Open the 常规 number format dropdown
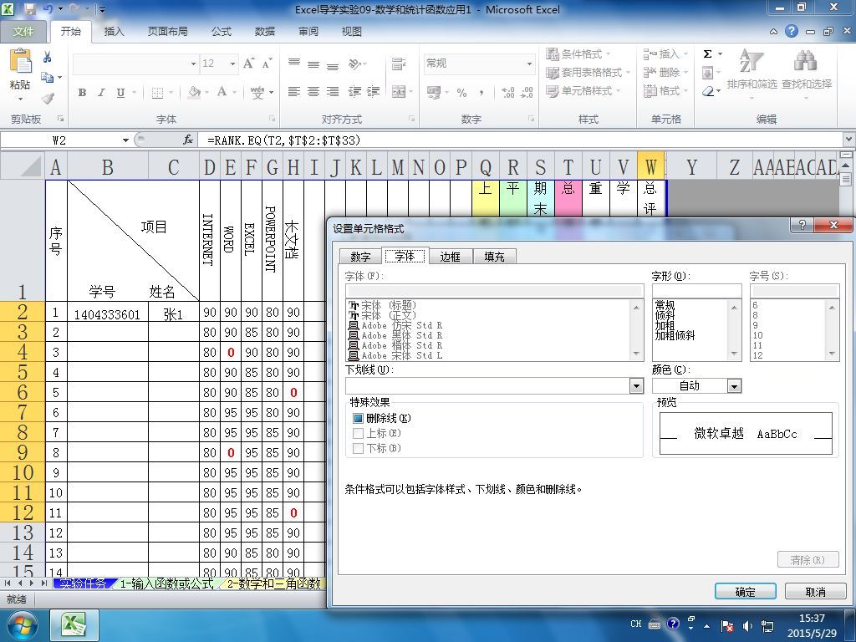 tap(529, 64)
